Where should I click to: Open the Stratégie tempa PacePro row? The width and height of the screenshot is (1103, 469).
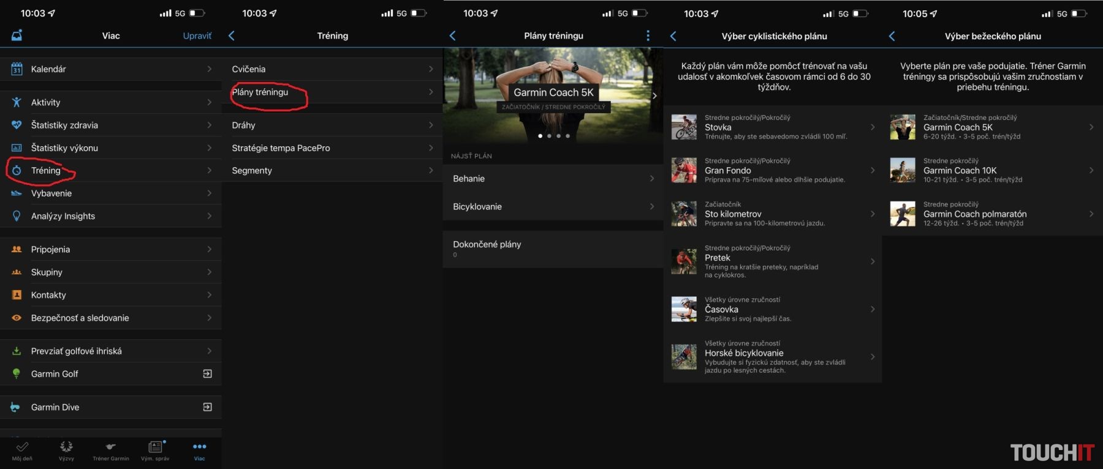pos(332,148)
